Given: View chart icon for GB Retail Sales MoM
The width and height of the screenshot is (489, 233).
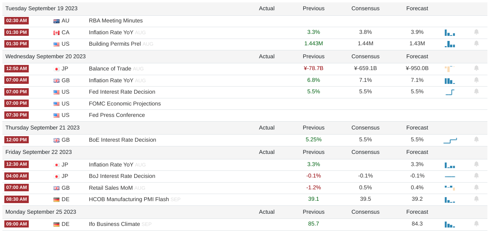Looking at the screenshot, I should click(x=450, y=188).
